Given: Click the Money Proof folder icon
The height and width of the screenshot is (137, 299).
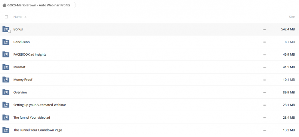Looking at the screenshot, I should [x=6, y=80].
